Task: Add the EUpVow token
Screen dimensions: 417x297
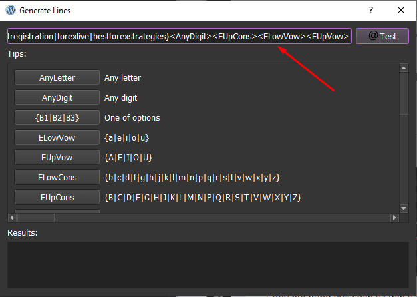Action: pyautogui.click(x=57, y=157)
